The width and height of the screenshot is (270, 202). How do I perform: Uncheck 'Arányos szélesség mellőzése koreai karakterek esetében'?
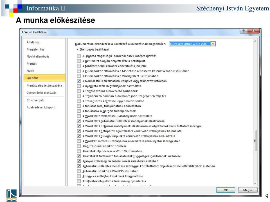[x=79, y=161]
